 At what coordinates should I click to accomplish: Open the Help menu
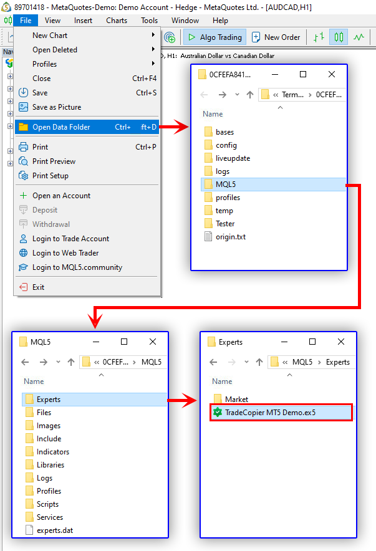point(220,21)
